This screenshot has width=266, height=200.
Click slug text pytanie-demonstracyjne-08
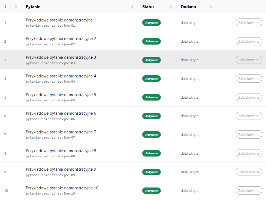point(50,156)
